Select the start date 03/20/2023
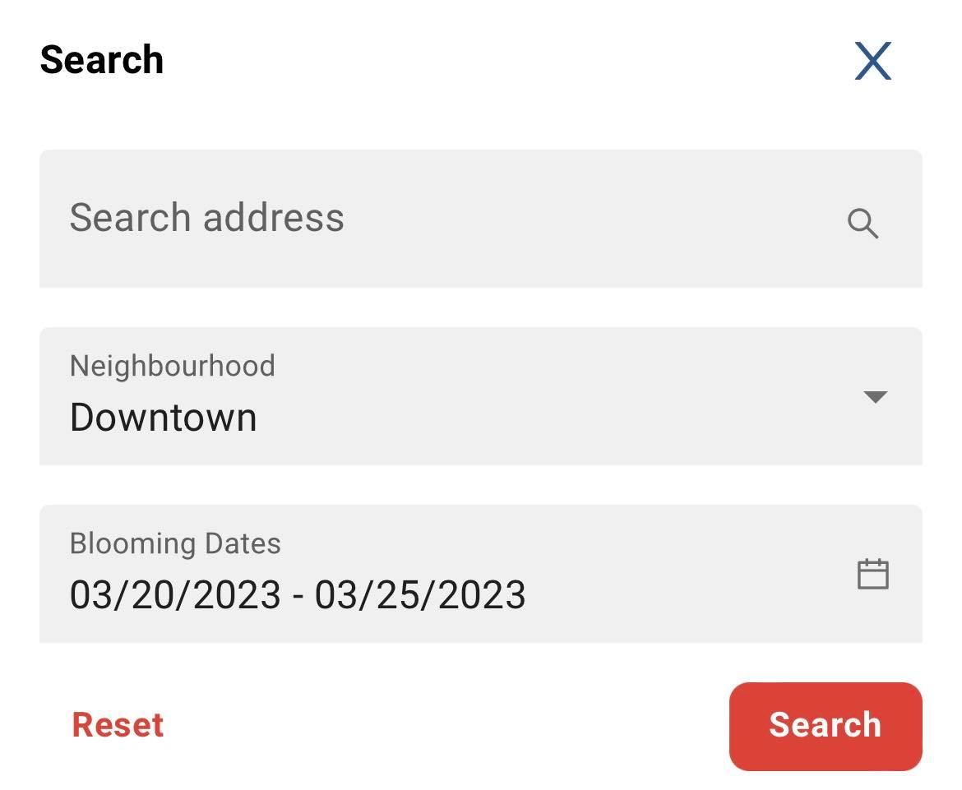Screen dimensions: 962x790 [x=175, y=595]
